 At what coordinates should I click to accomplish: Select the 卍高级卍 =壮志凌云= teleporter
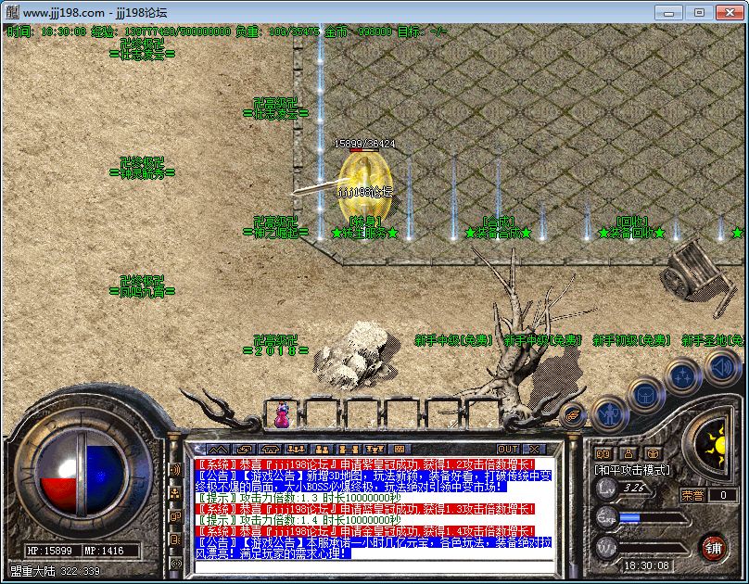coord(275,108)
